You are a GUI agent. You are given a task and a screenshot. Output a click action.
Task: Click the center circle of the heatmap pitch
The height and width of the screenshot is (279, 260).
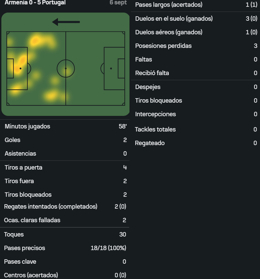coord(65,68)
